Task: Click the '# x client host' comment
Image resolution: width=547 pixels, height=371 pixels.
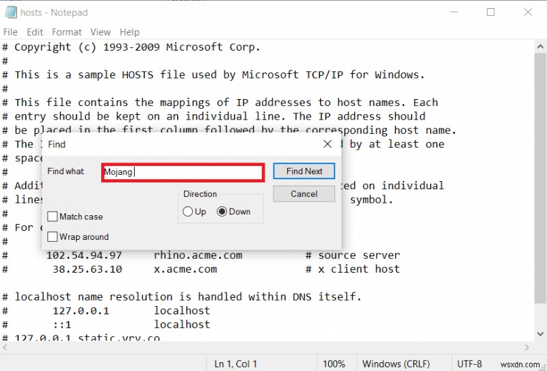Action: point(353,269)
